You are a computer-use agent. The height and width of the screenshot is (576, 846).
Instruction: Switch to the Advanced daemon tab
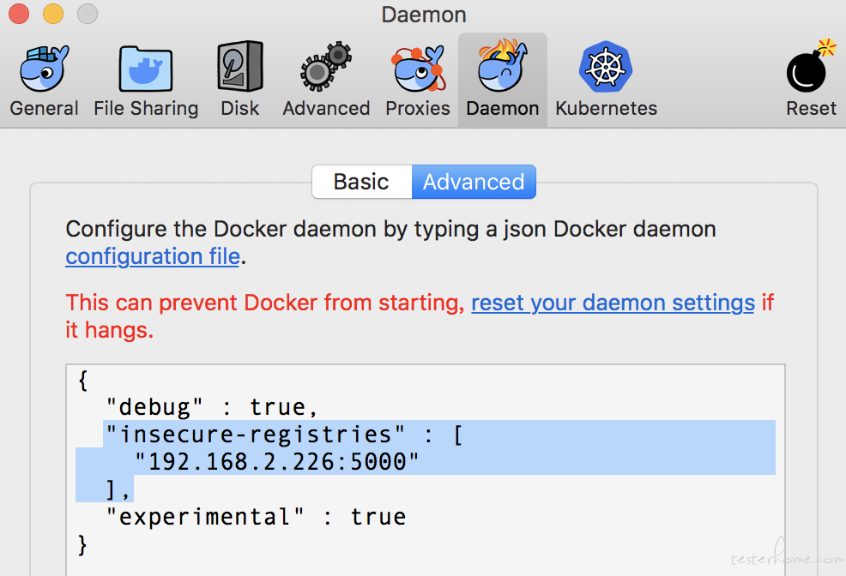pos(474,182)
